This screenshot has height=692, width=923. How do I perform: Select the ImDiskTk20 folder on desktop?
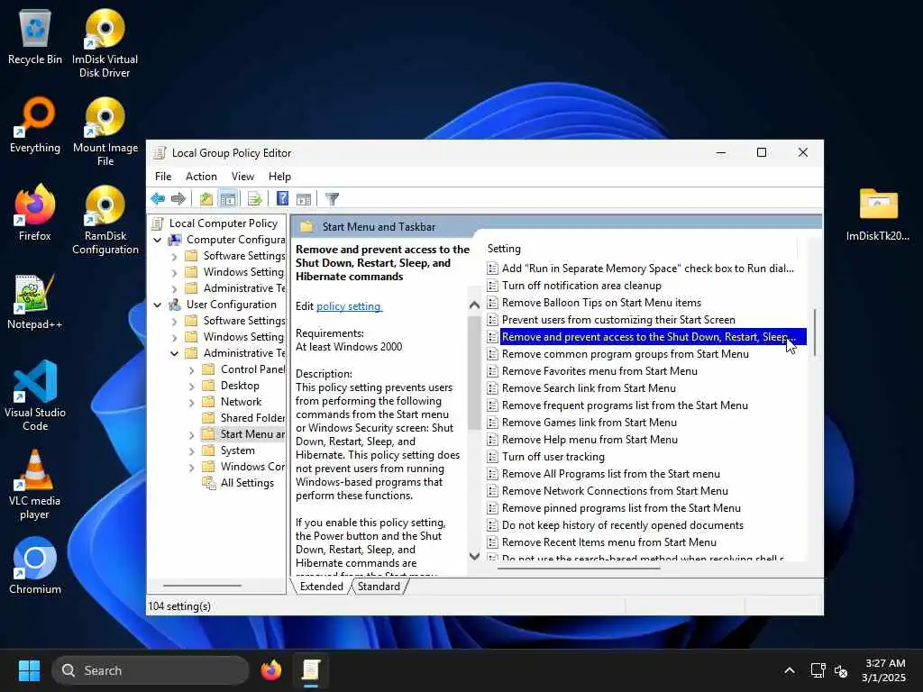878,214
